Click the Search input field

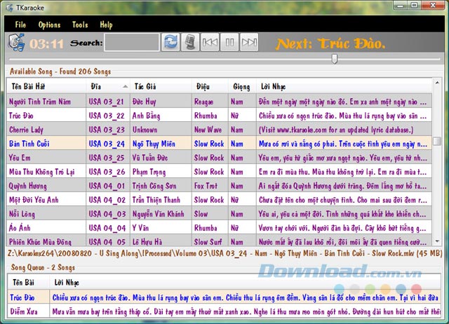point(131,43)
